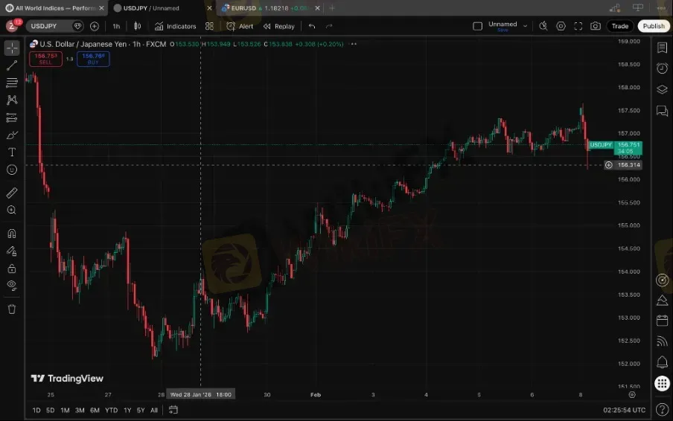Toggle lock all drawings
673x421 pixels.
[x=12, y=269]
